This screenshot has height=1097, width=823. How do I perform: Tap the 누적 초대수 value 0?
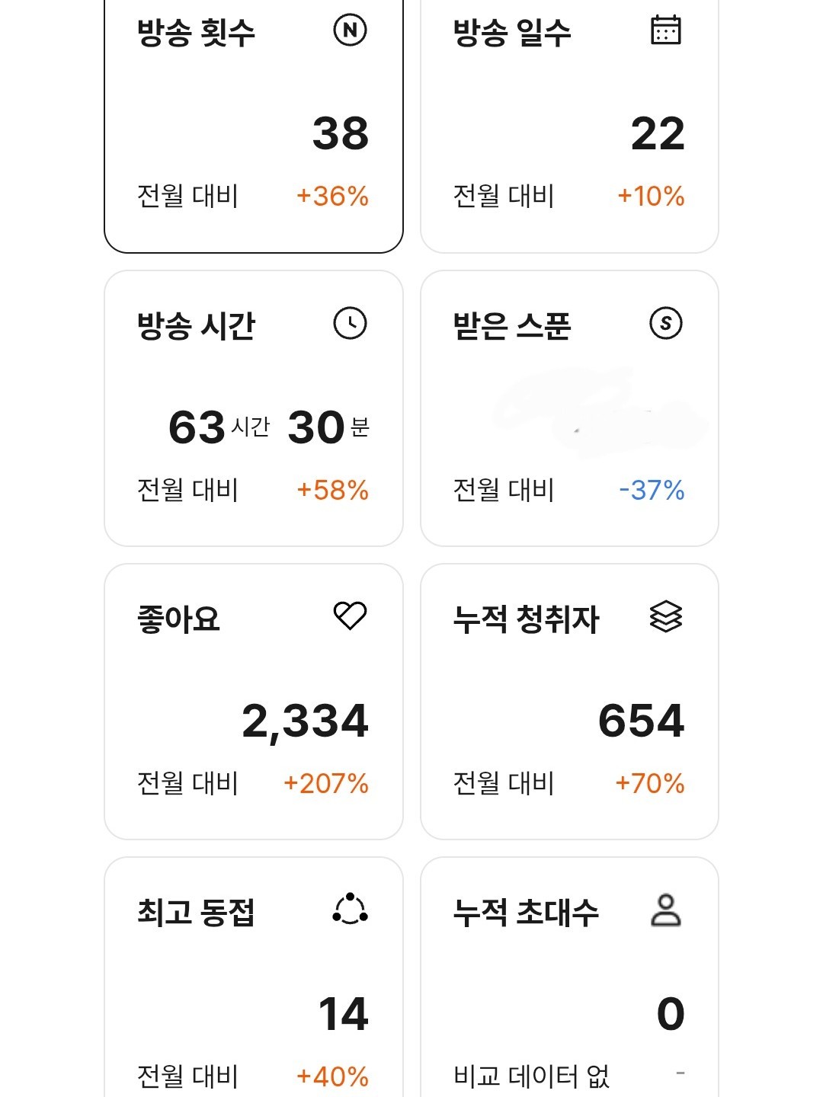(x=671, y=1014)
